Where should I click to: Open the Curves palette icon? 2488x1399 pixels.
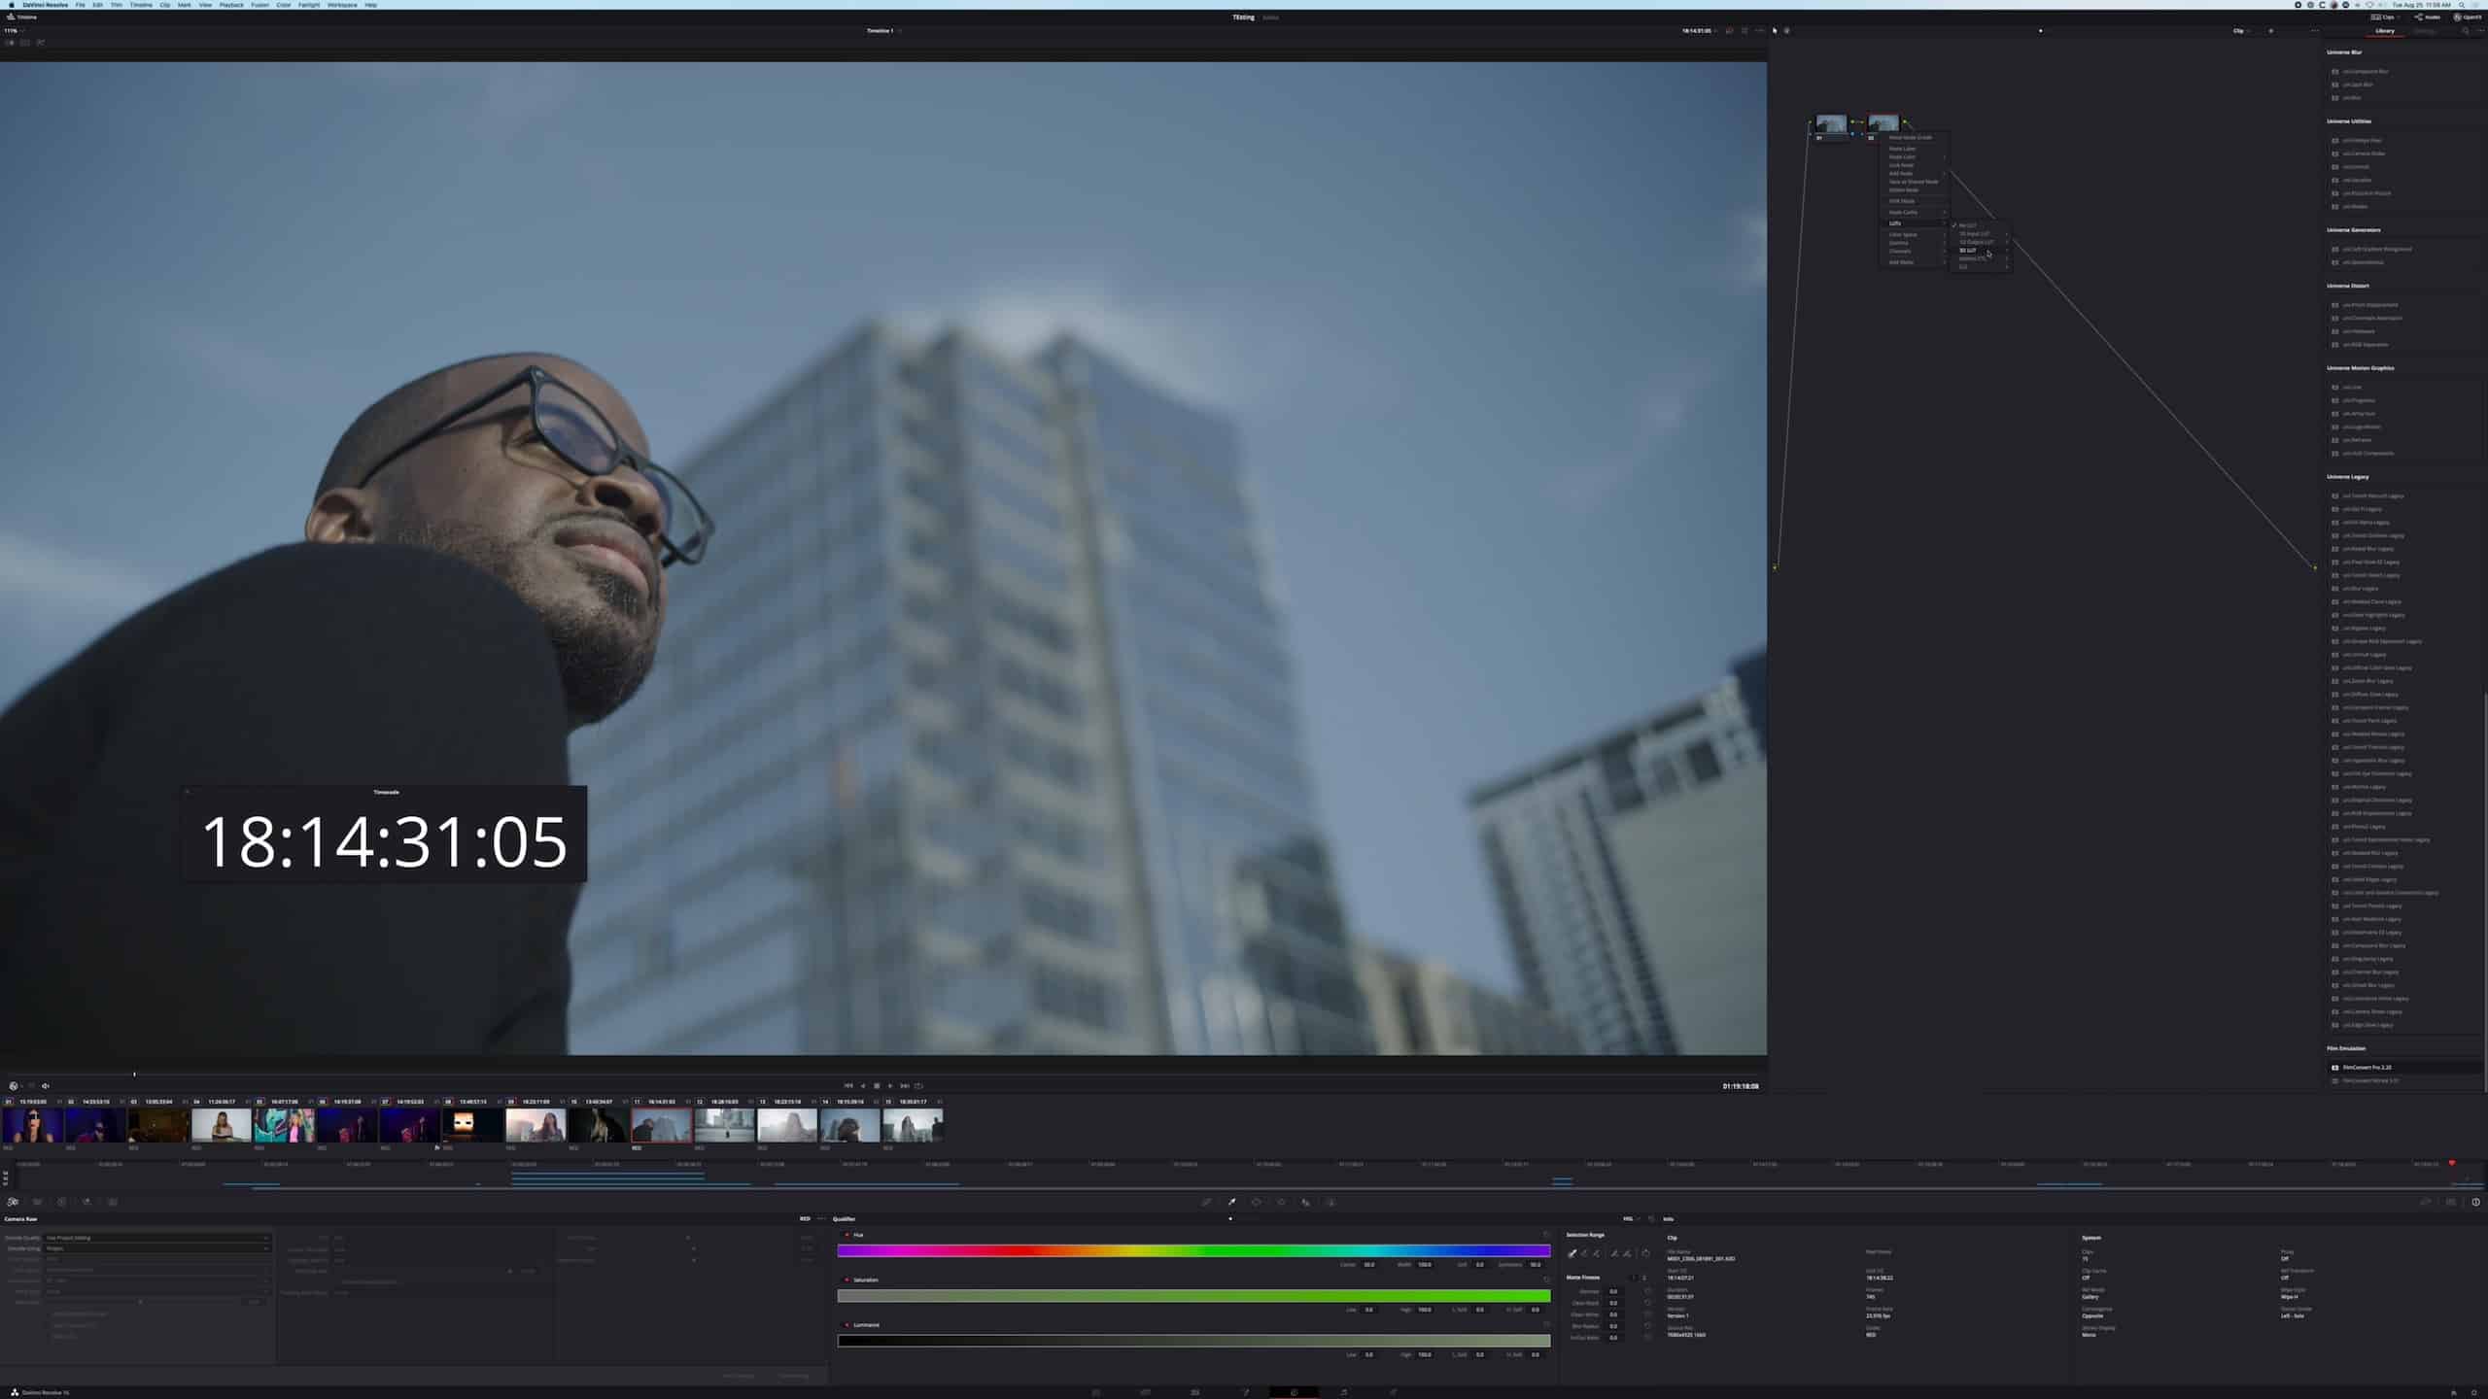coord(1206,1202)
